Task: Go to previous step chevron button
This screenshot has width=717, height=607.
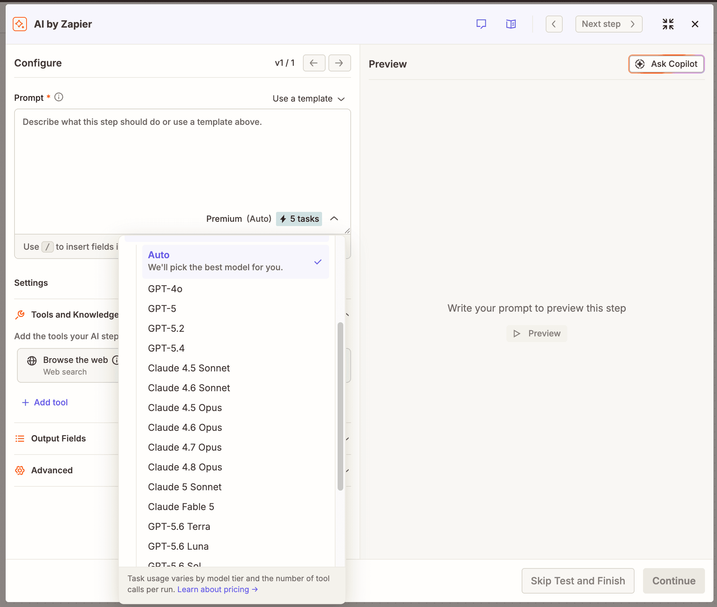Action: point(554,24)
